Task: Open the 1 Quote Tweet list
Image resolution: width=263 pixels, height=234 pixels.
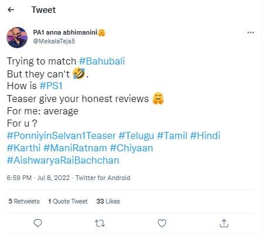Action: 68,201
